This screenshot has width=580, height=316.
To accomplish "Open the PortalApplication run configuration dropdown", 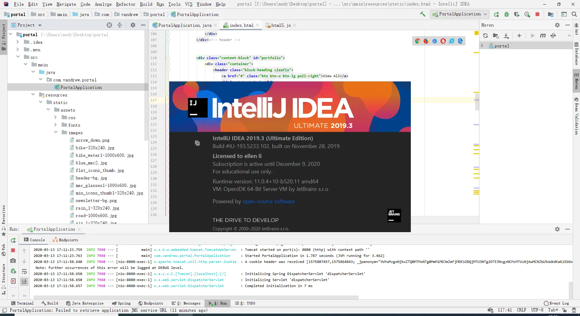I will click(x=459, y=14).
